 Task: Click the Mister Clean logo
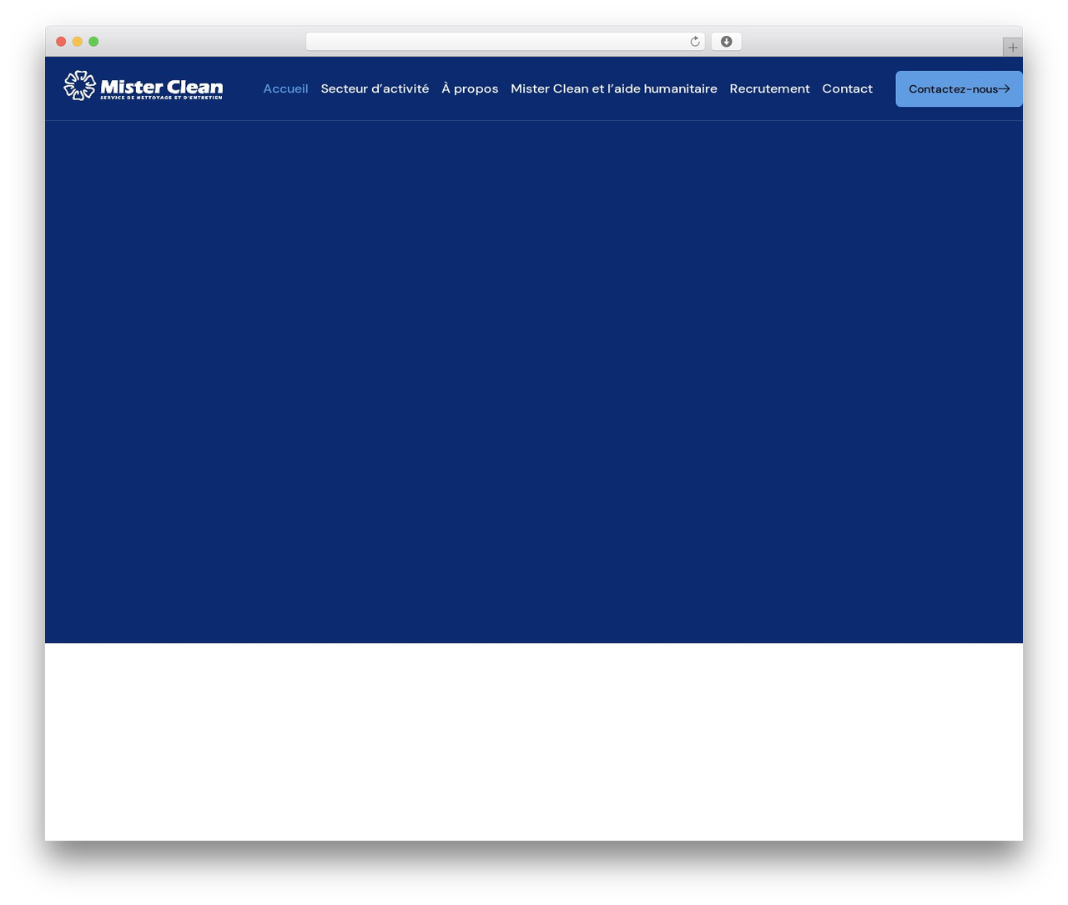coord(144,85)
